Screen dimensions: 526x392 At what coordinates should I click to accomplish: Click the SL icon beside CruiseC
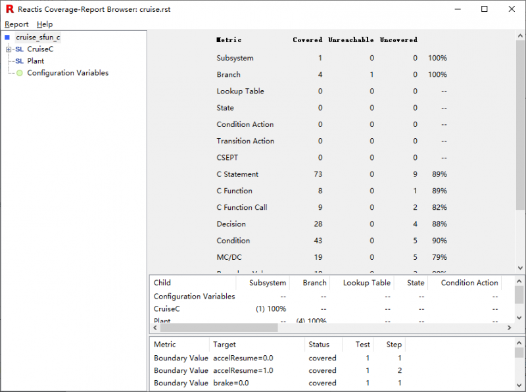pos(19,49)
